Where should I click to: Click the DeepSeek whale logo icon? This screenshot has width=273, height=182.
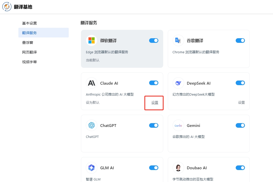tap(178, 83)
